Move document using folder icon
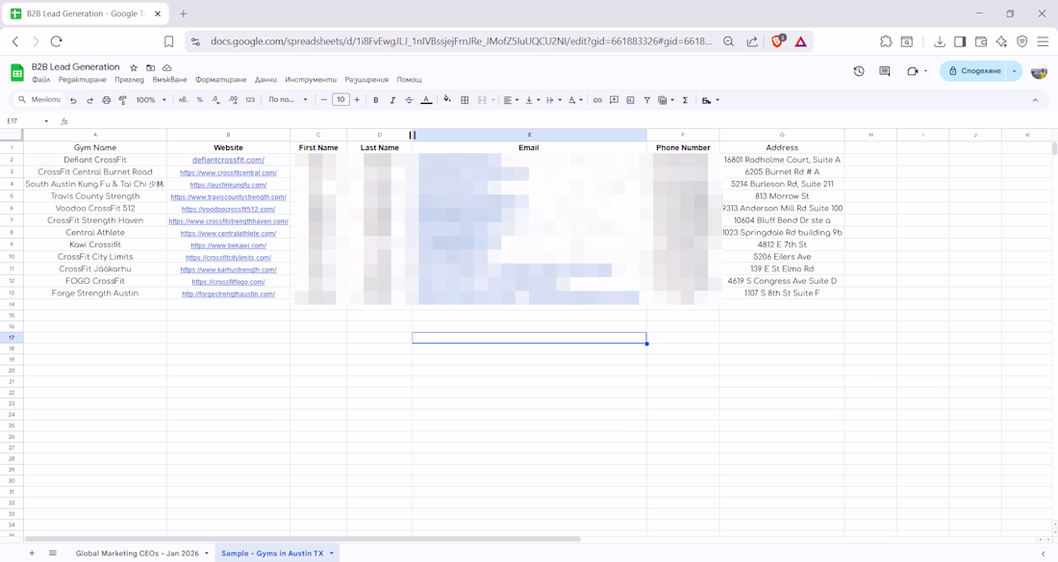1058x562 pixels. (150, 67)
